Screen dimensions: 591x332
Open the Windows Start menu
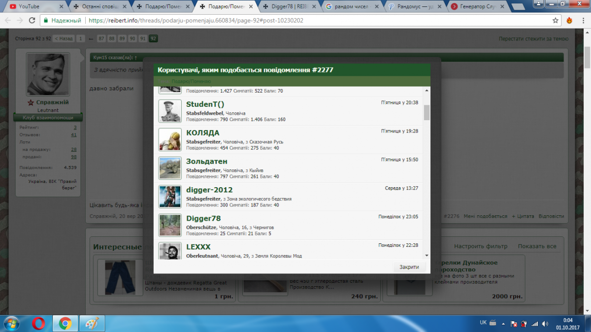click(11, 324)
